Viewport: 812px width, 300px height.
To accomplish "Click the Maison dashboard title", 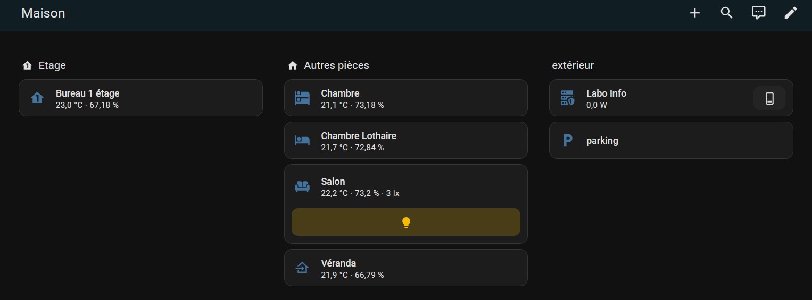I will pyautogui.click(x=43, y=13).
